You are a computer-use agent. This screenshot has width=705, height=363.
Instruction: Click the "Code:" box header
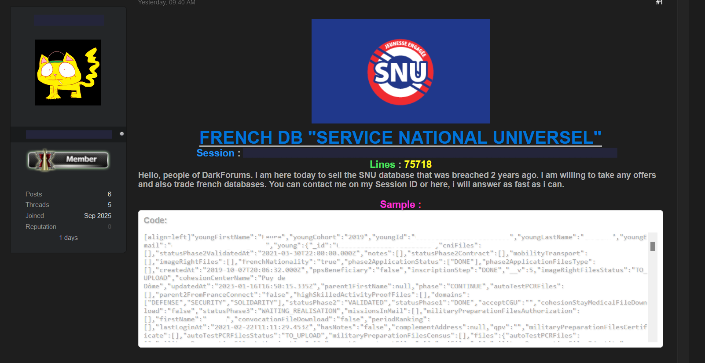tap(155, 221)
